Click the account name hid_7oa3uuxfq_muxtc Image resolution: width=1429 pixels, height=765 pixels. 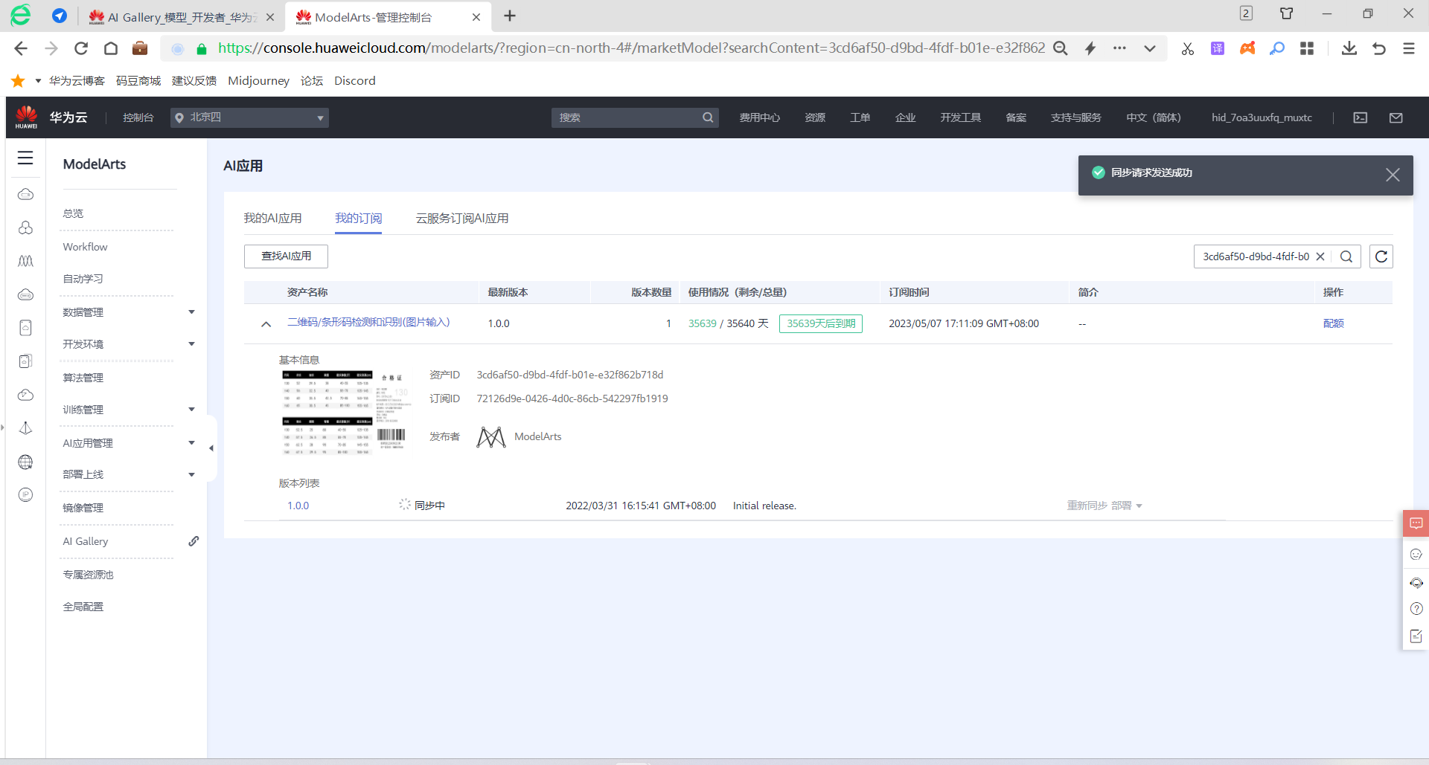(x=1262, y=117)
